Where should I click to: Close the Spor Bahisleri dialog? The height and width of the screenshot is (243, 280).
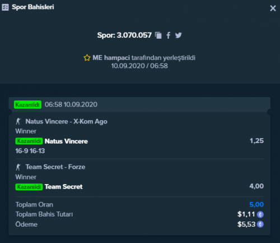[x=273, y=8]
